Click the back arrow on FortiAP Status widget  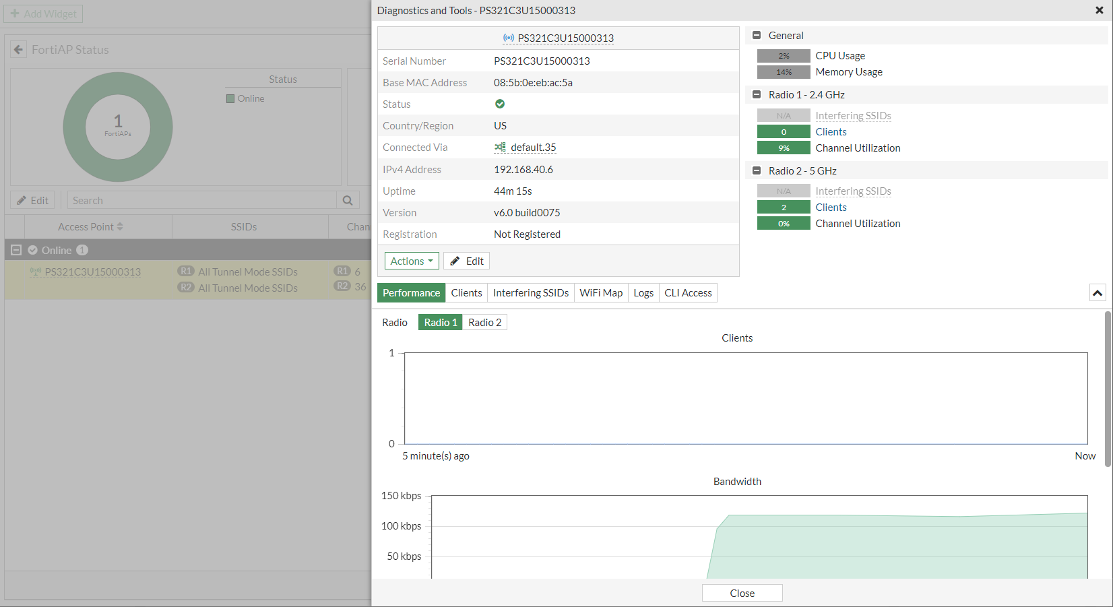coord(18,49)
